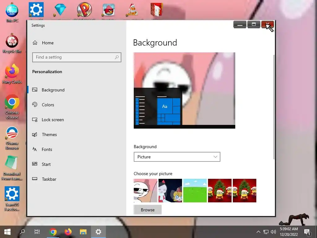Open the Chrome desktop shortcut

point(12,107)
